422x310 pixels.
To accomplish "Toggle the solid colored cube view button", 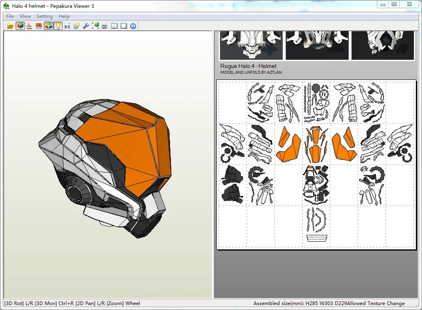I will [20, 26].
